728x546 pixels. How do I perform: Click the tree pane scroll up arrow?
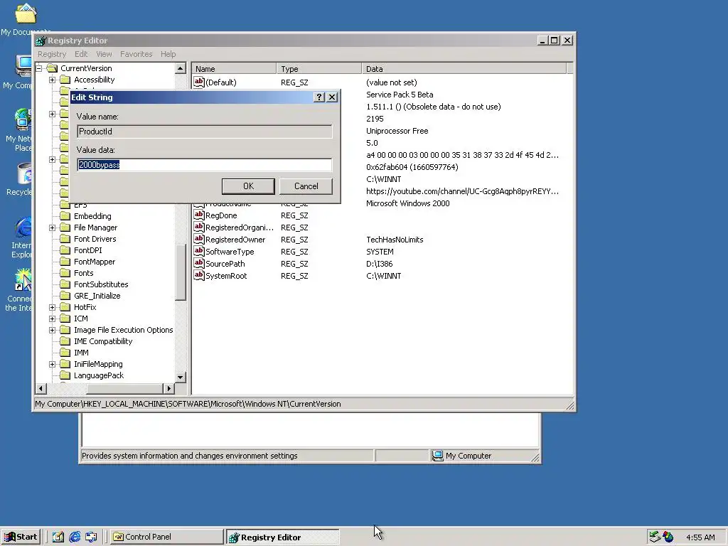pos(181,69)
